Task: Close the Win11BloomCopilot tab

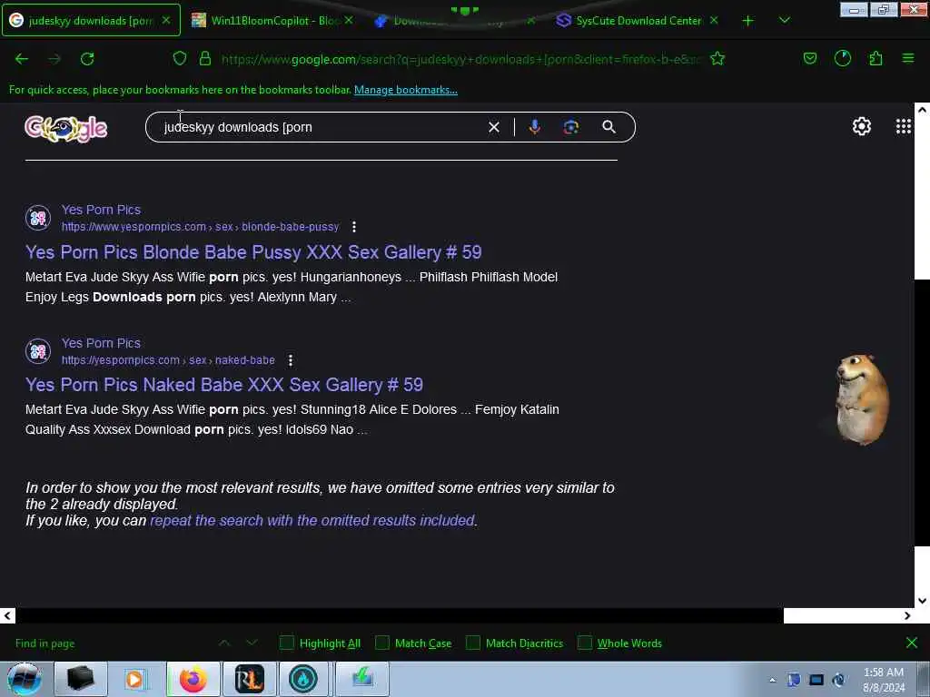Action: 349,20
